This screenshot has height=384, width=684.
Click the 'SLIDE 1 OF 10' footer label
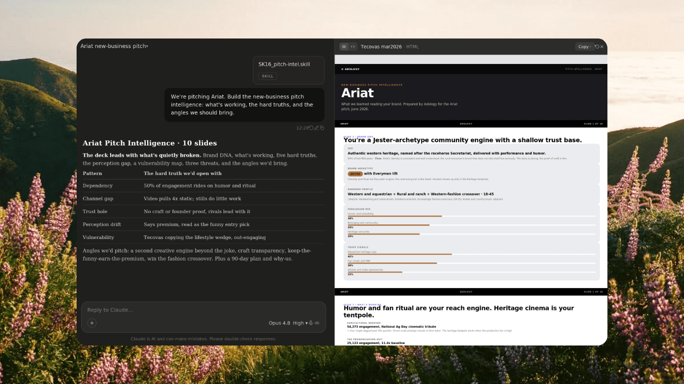click(x=593, y=123)
